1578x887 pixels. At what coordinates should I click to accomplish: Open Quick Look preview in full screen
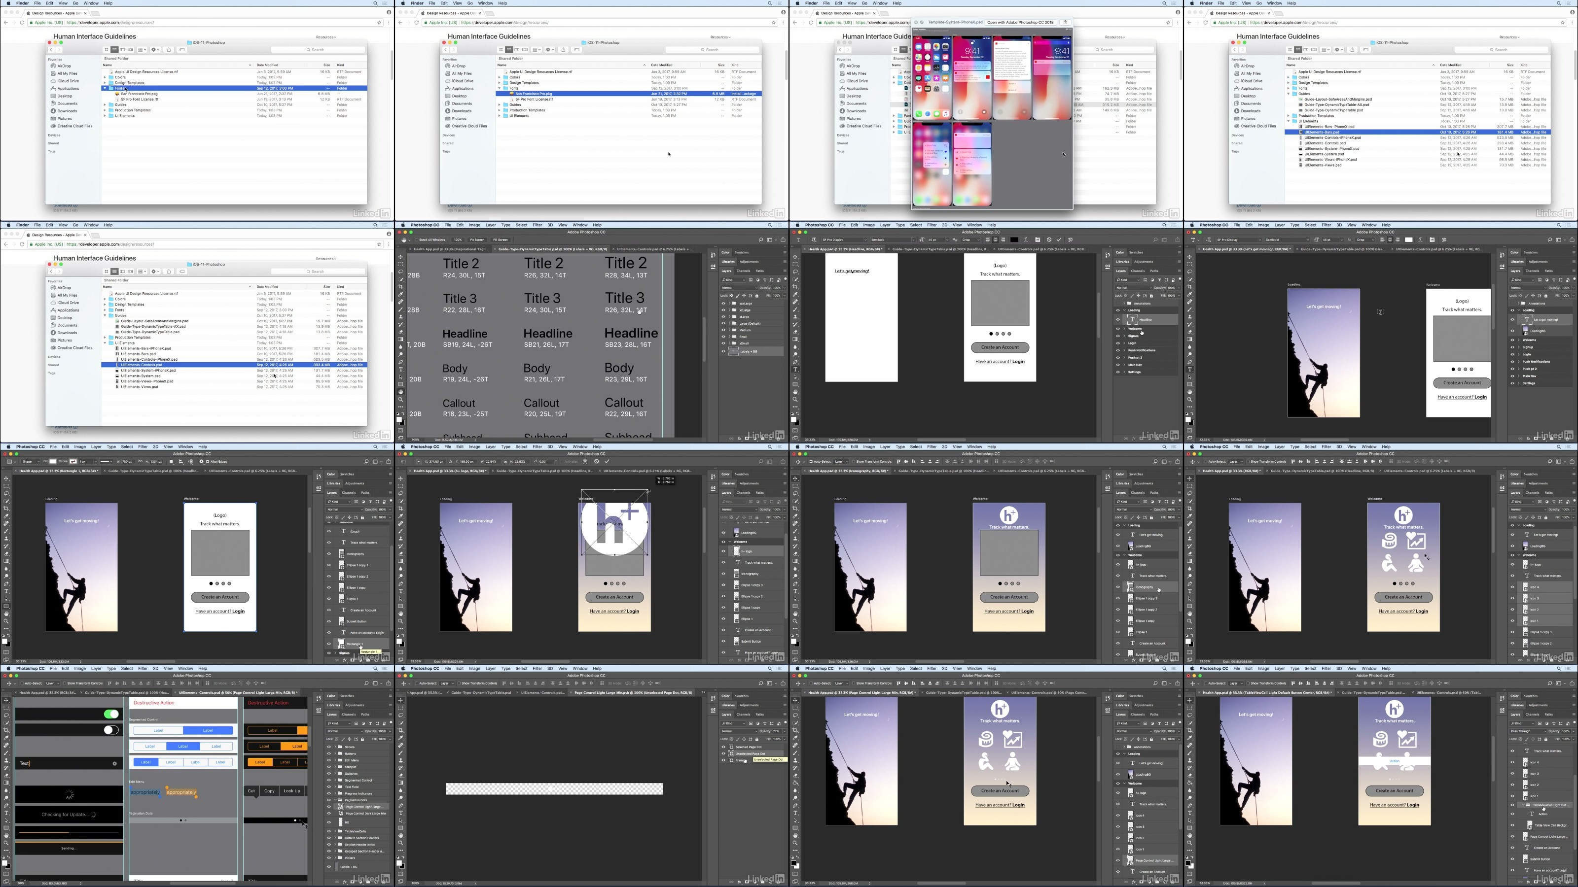click(x=921, y=22)
